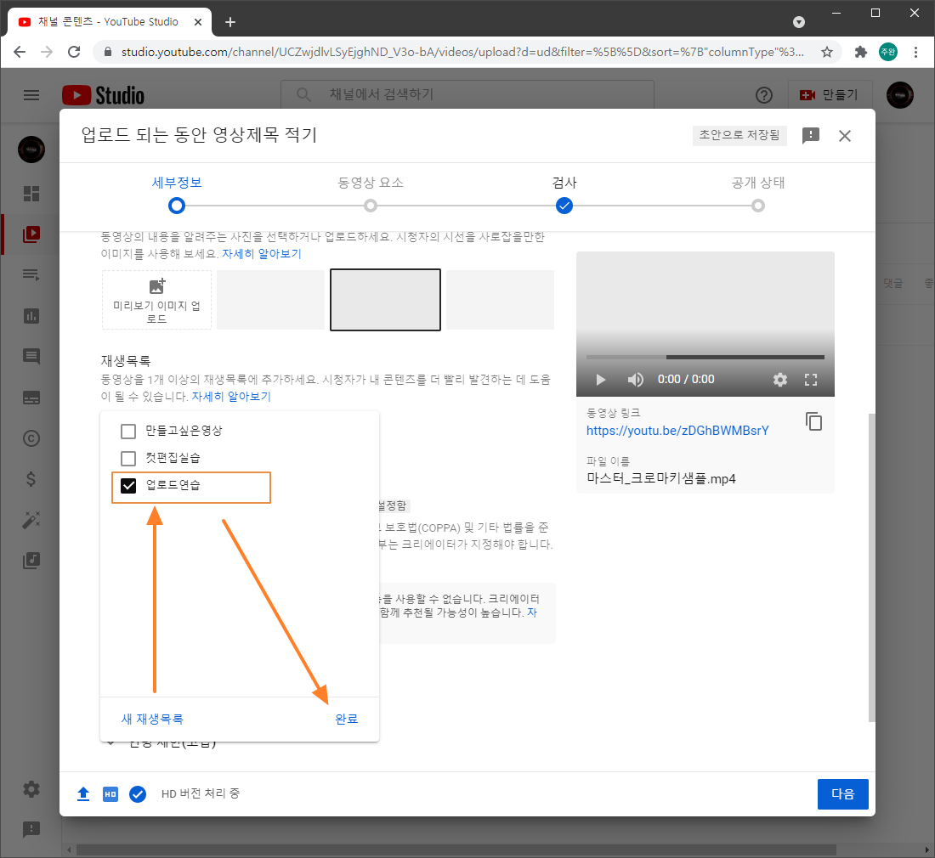The image size is (935, 858).
Task: Open the Chrome three-dot menu
Action: tap(915, 52)
